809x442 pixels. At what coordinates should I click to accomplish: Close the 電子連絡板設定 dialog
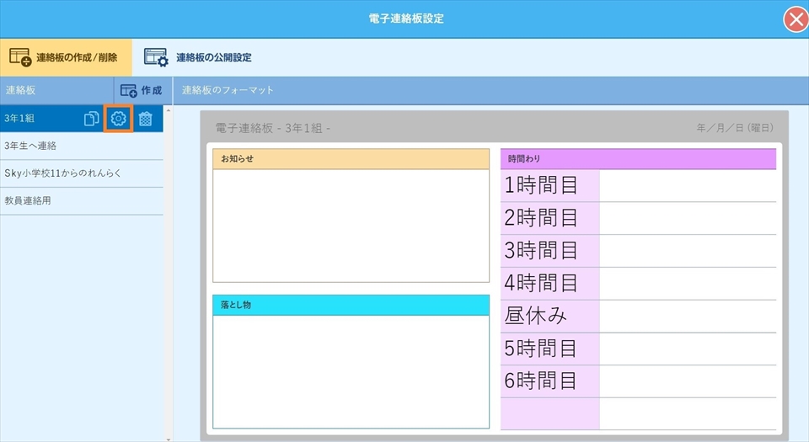point(795,19)
